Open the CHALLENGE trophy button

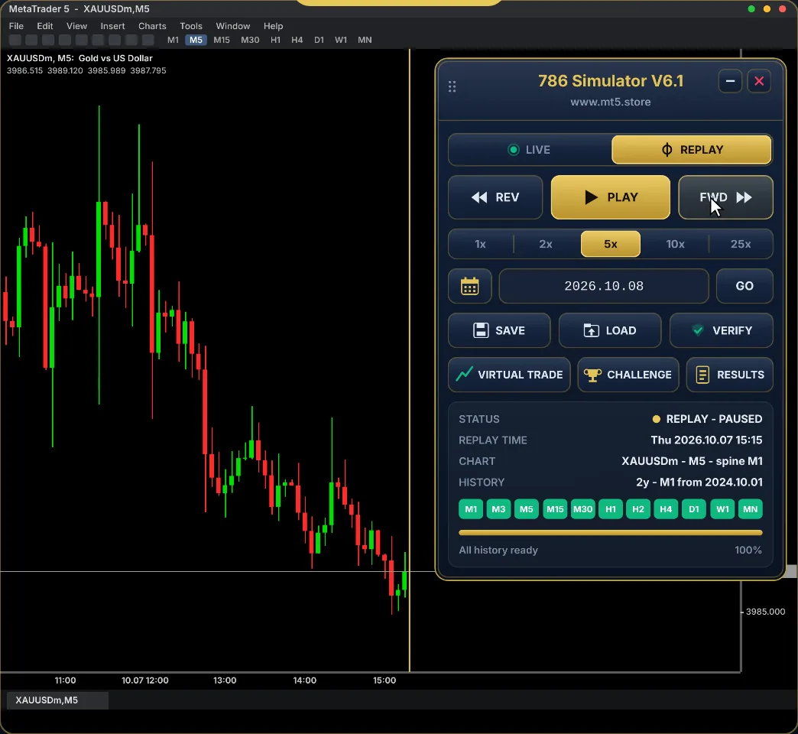coord(628,375)
